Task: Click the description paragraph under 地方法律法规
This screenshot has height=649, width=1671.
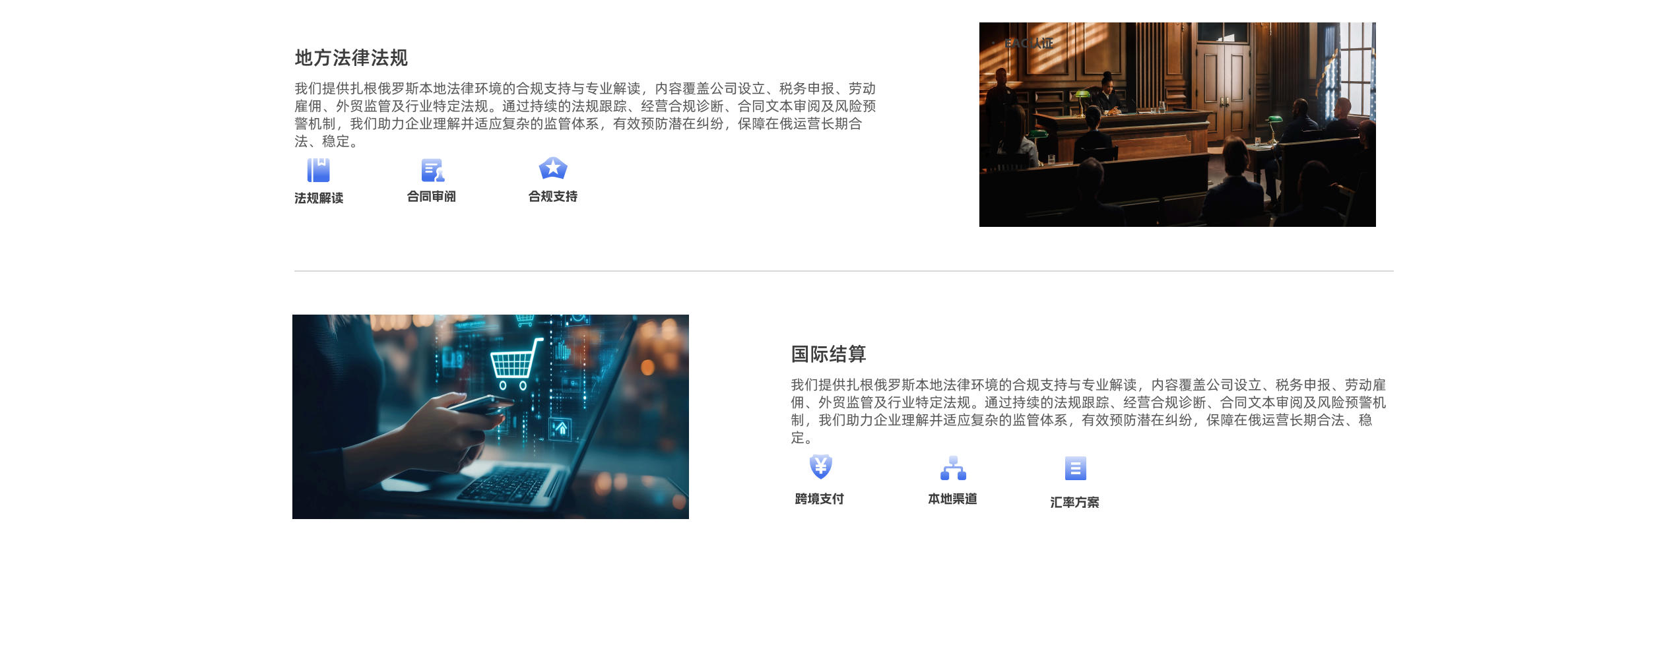Action: pos(585,115)
